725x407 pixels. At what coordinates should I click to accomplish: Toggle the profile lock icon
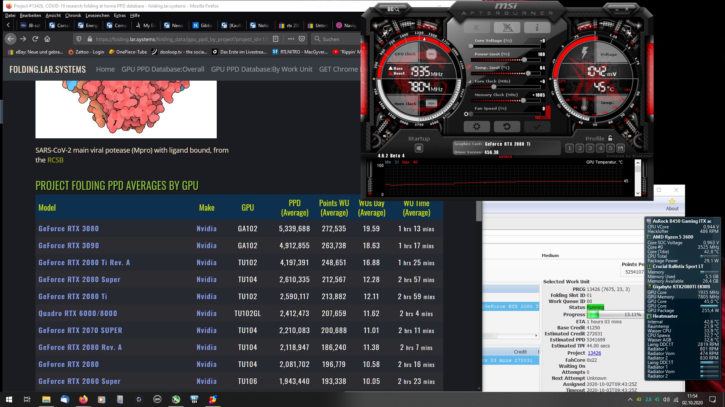tap(610, 138)
